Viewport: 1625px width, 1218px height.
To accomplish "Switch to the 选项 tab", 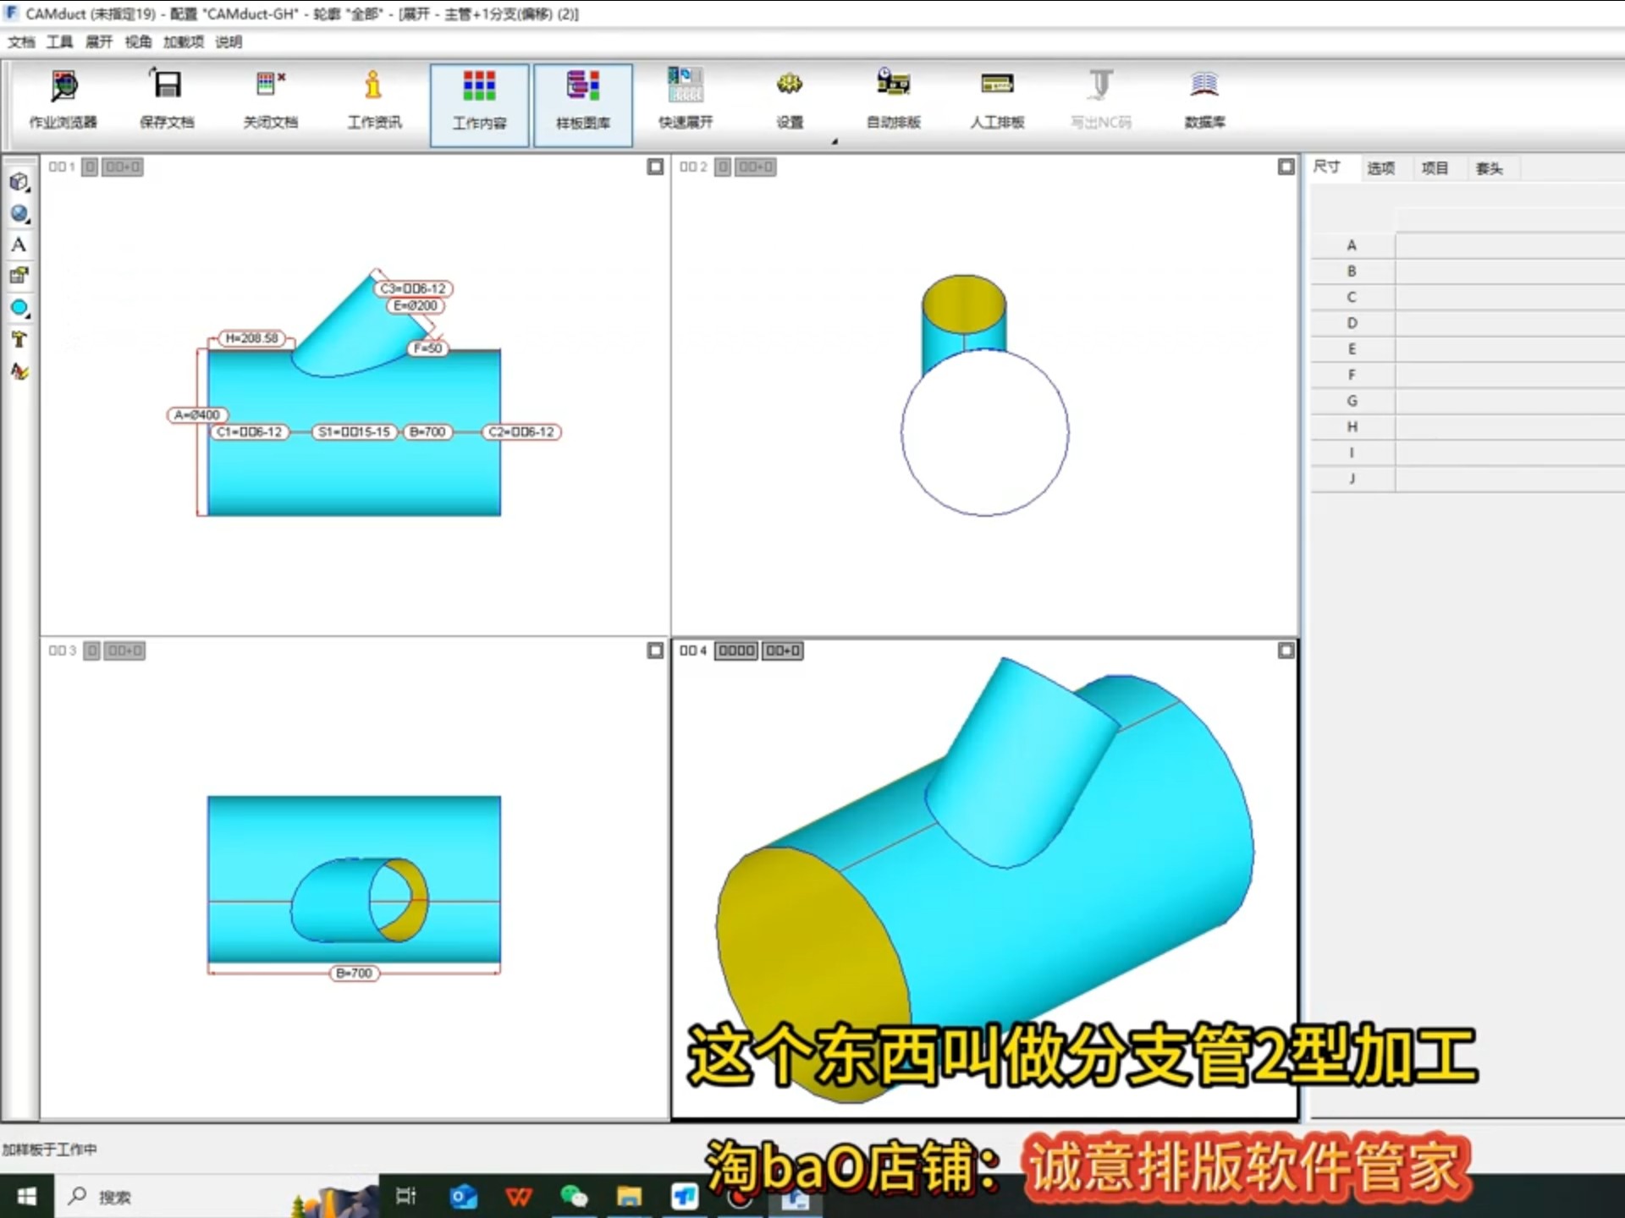I will (1380, 168).
